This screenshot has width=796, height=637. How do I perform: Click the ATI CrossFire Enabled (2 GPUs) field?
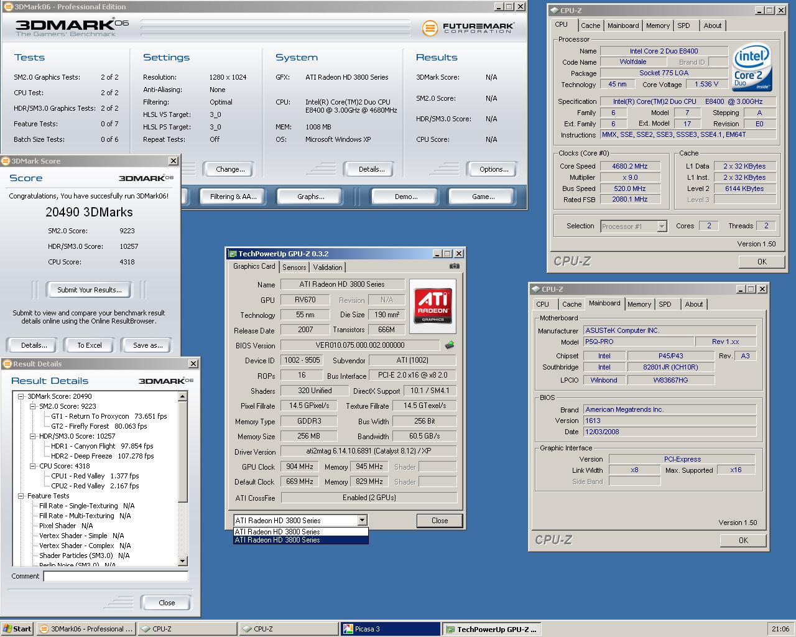coord(368,498)
